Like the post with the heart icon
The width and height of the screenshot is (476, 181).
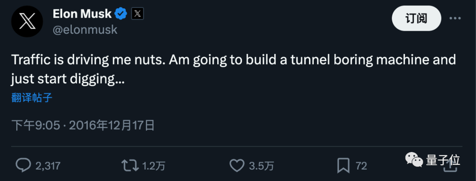pyautogui.click(x=237, y=165)
